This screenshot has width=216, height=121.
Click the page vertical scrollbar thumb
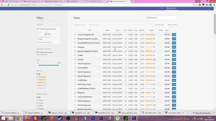tap(215, 24)
